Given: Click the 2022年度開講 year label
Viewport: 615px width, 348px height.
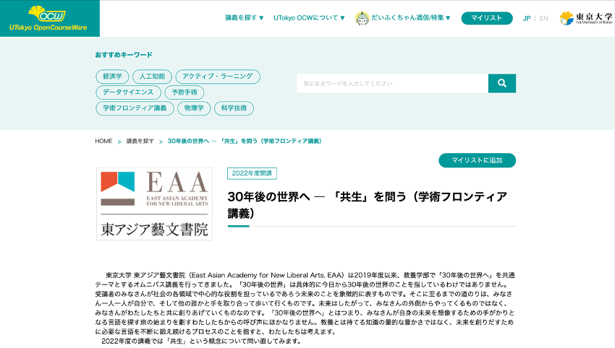Looking at the screenshot, I should coord(252,173).
